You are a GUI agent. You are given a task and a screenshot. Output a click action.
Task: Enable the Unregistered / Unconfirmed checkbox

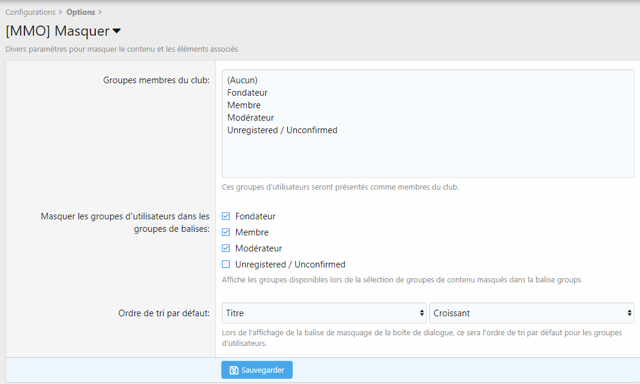click(x=226, y=265)
